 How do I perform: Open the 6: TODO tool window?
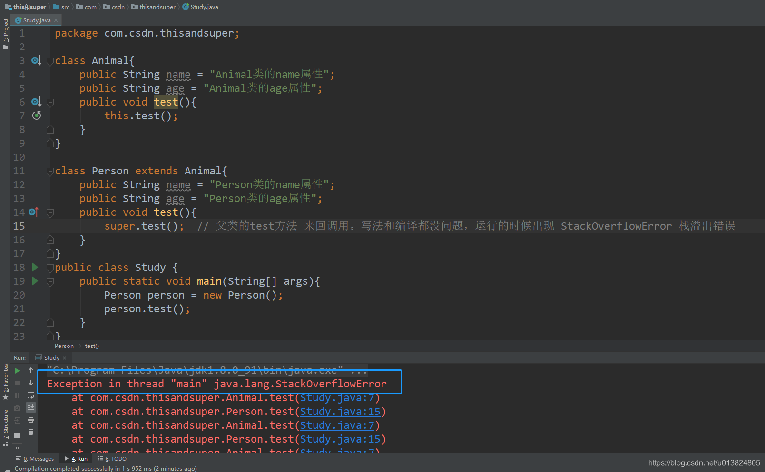point(112,459)
